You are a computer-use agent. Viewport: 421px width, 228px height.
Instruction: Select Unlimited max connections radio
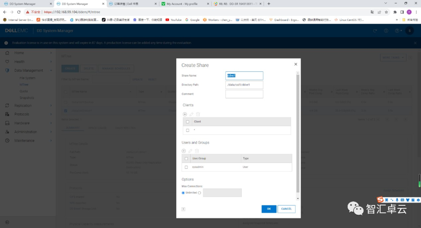183,193
